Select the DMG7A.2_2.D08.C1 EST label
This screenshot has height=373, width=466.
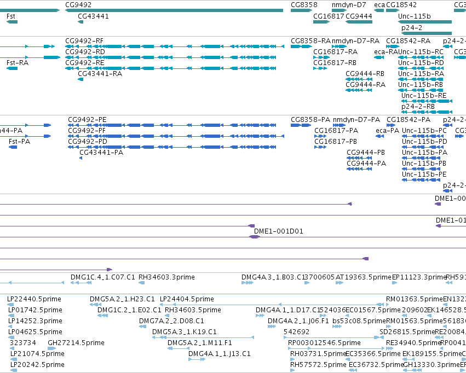(x=172, y=321)
